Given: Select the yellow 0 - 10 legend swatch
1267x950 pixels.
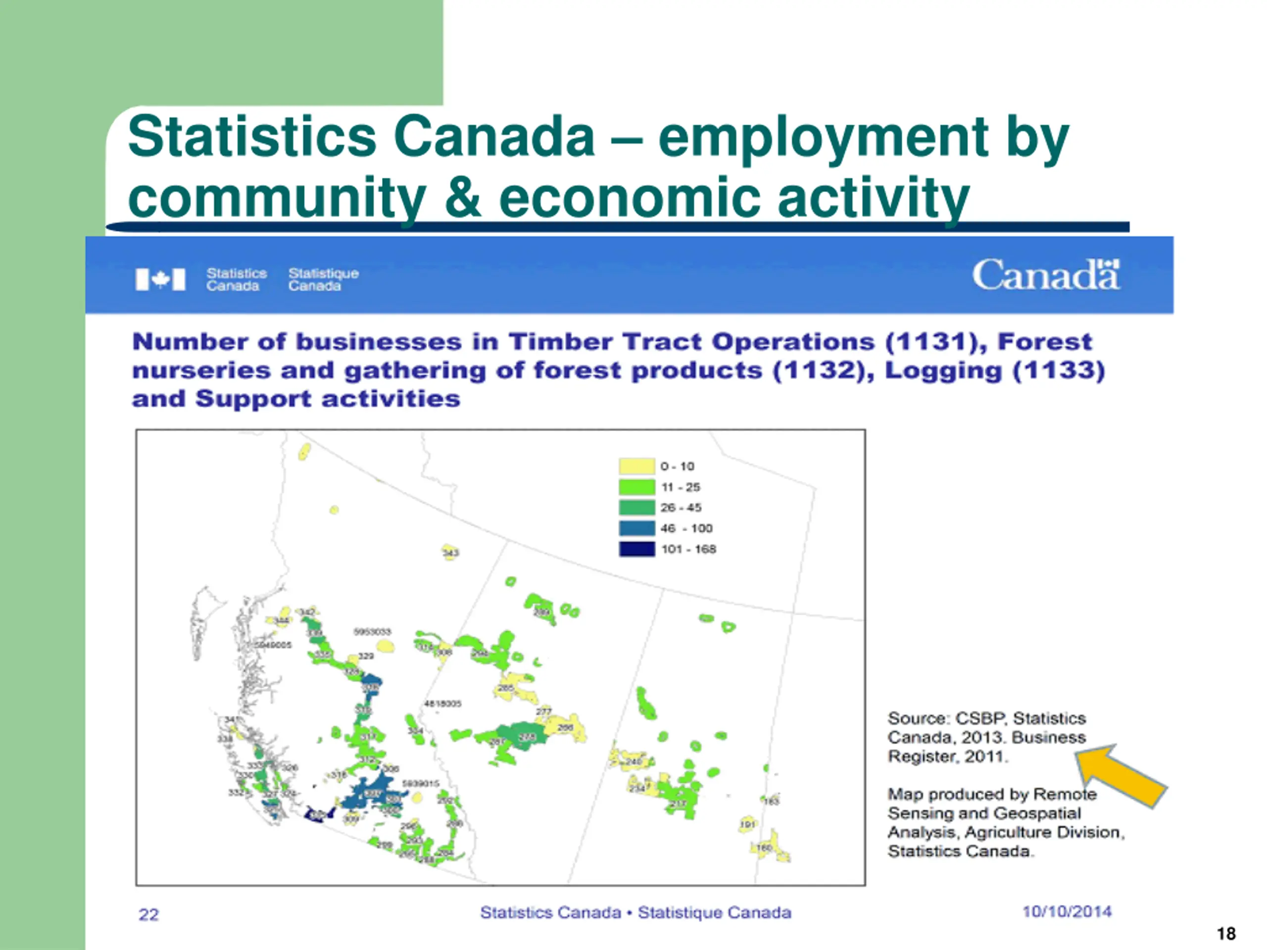Looking at the screenshot, I should 636,466.
